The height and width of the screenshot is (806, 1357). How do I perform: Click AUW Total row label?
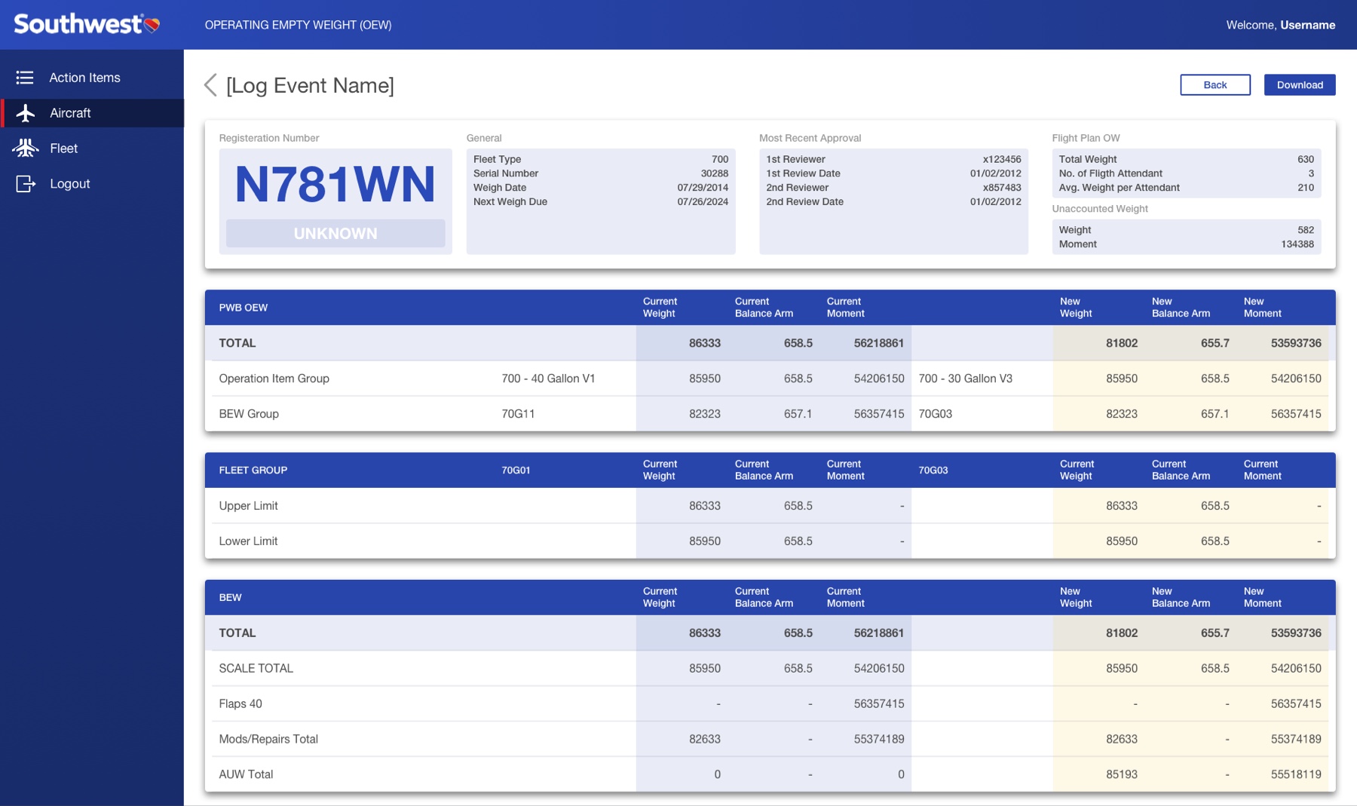(x=246, y=775)
